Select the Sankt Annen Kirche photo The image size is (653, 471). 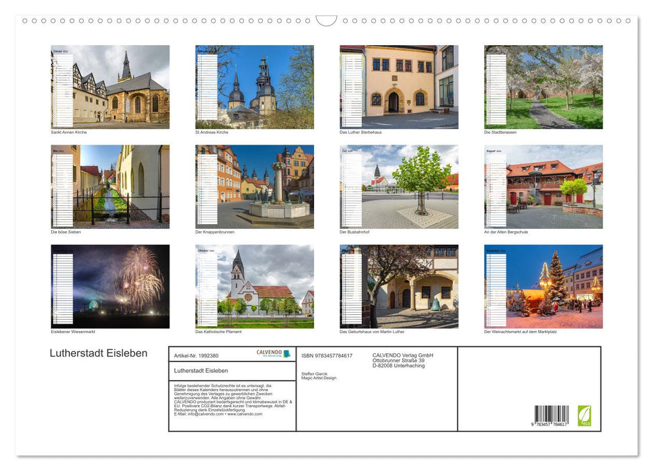(x=121, y=86)
